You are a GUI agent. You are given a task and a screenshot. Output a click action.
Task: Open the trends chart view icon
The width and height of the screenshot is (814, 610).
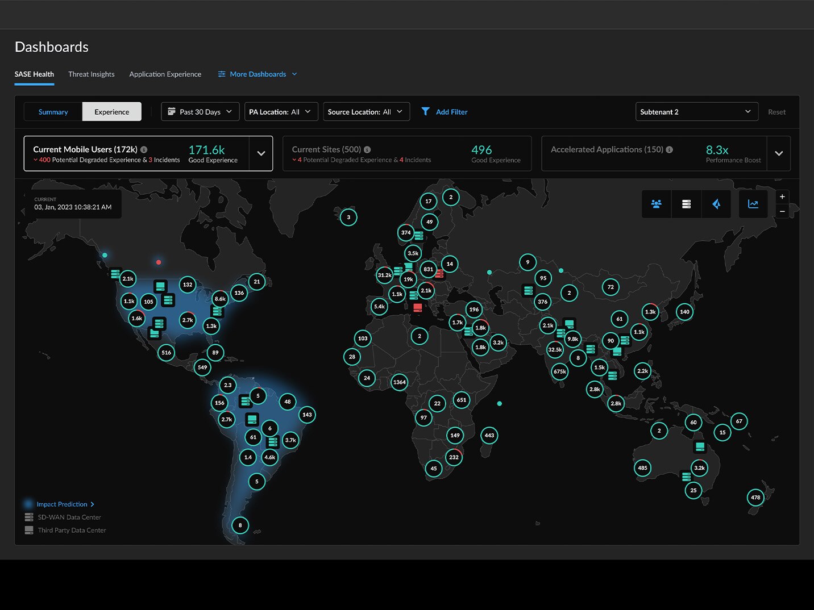click(x=753, y=204)
